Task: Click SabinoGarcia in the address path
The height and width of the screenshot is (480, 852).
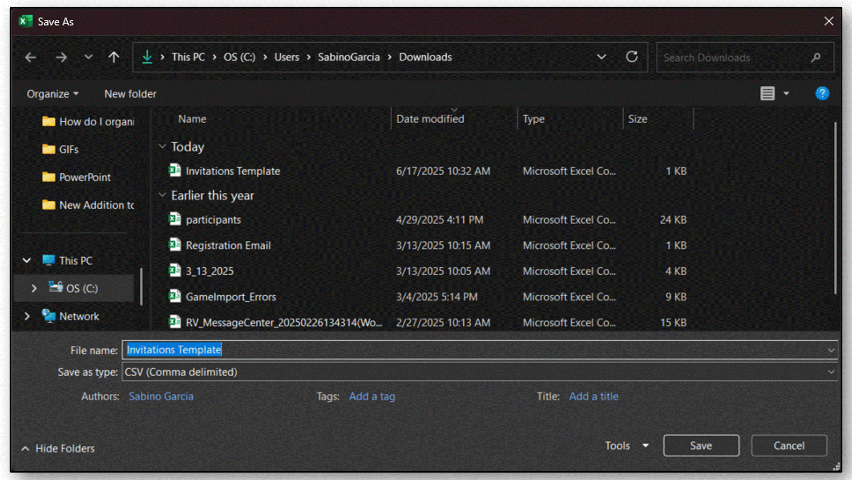Action: [x=349, y=57]
